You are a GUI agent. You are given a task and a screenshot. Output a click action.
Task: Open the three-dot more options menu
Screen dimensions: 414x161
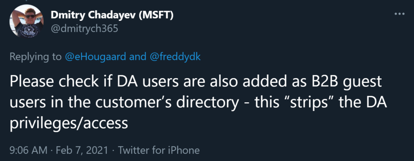[x=399, y=14]
